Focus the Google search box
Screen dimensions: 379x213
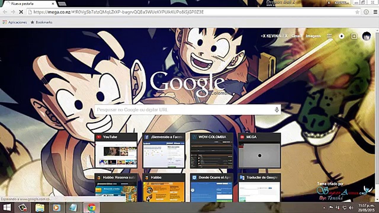tap(188, 110)
